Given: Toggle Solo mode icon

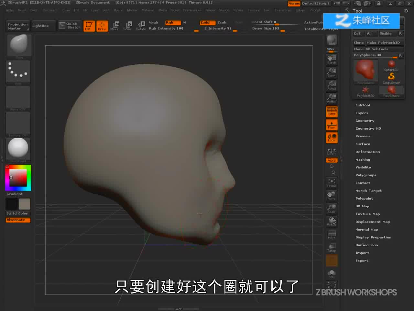Looking at the screenshot, I should click(x=332, y=274).
